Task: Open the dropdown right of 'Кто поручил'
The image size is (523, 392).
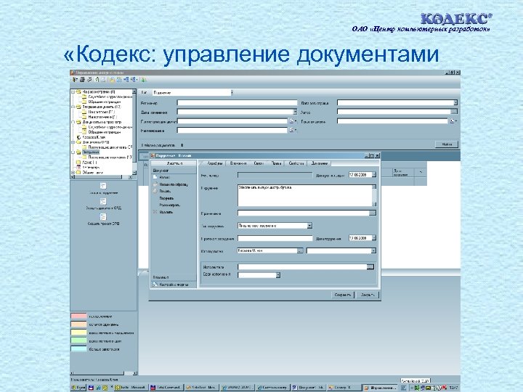Action: pyautogui.click(x=373, y=250)
